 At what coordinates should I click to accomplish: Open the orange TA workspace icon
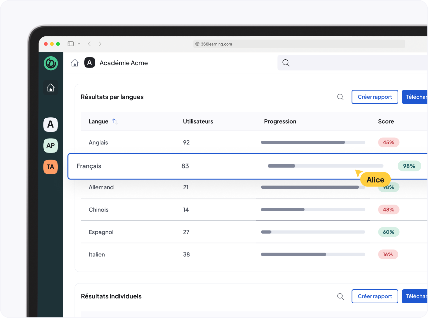click(x=51, y=167)
